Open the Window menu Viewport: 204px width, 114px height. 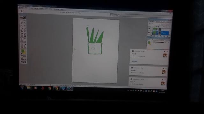56,9
